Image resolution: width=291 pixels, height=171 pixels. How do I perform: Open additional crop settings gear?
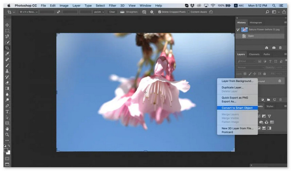[x=152, y=12]
